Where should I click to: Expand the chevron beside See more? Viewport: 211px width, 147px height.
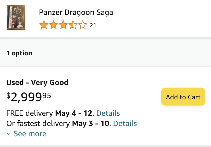(x=9, y=134)
